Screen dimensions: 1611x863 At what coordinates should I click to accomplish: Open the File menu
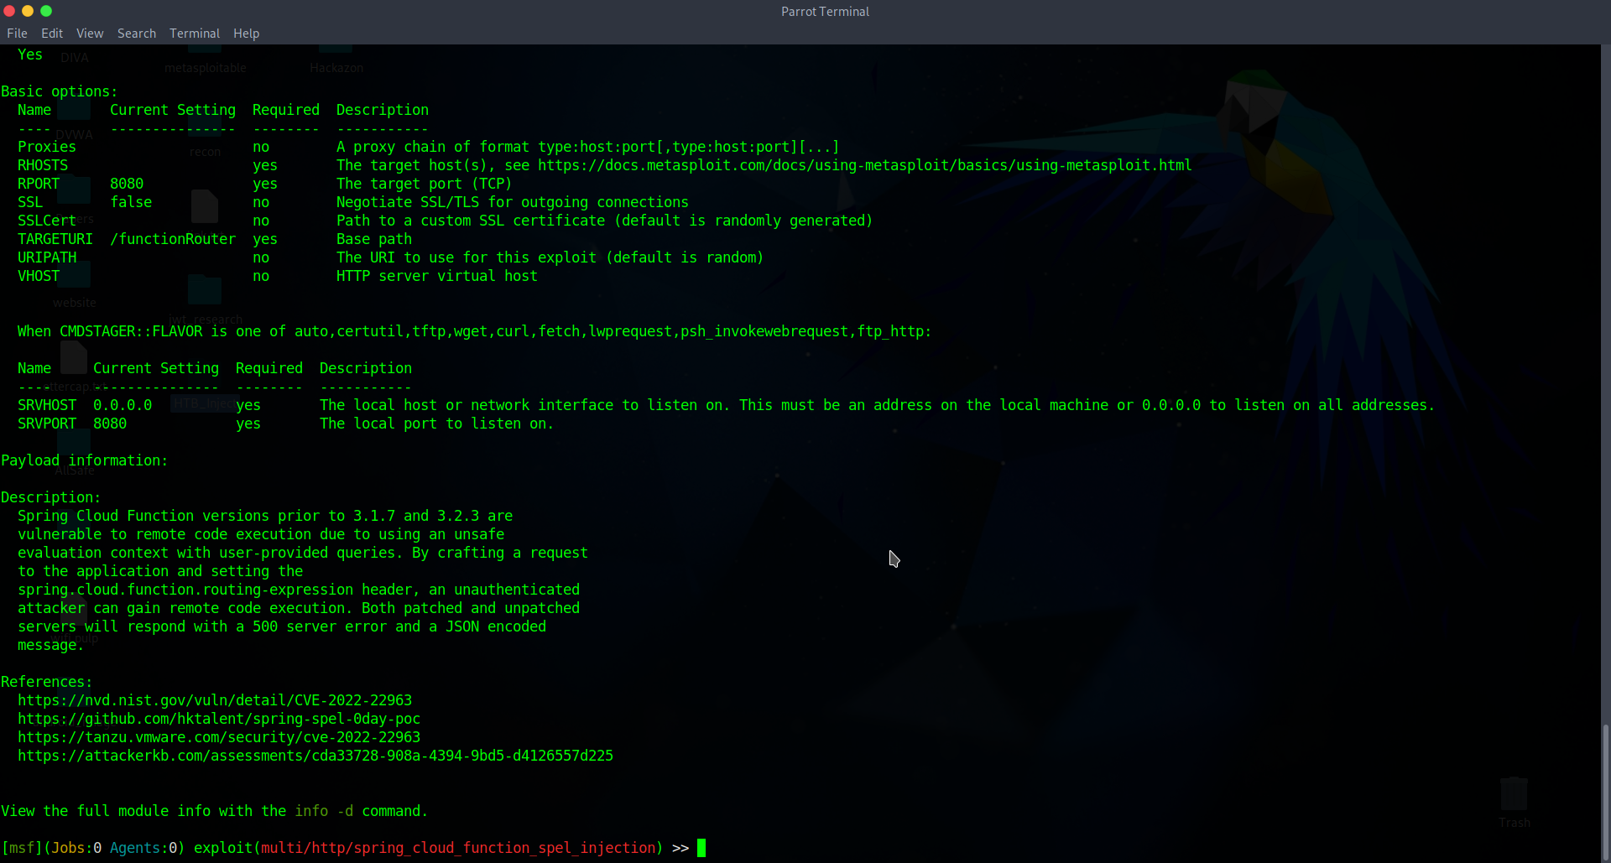point(17,34)
